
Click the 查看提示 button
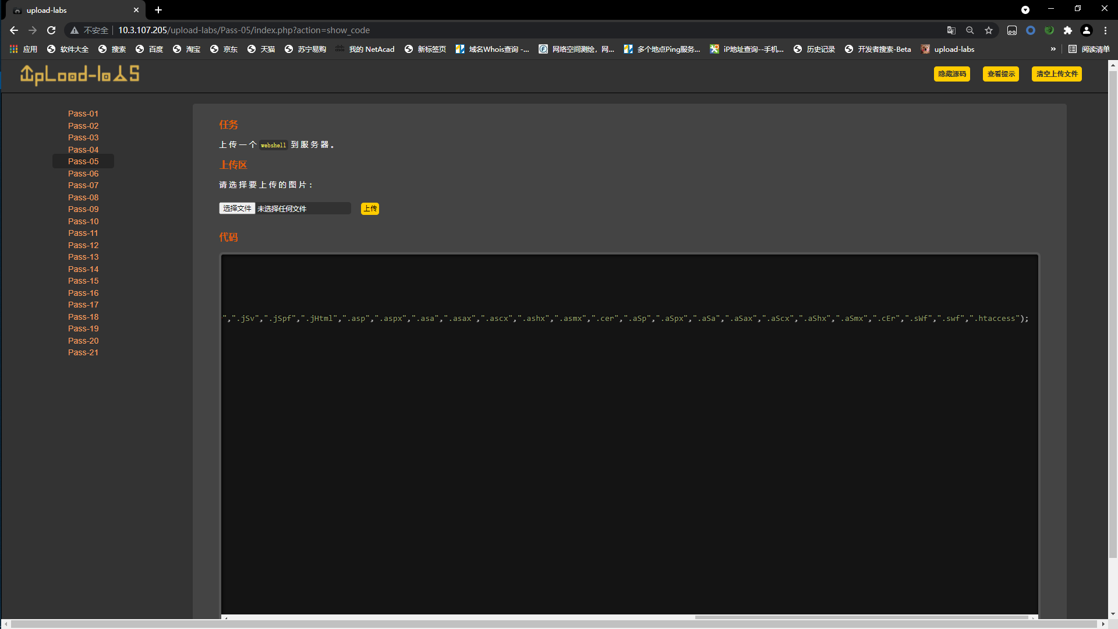pos(1000,74)
